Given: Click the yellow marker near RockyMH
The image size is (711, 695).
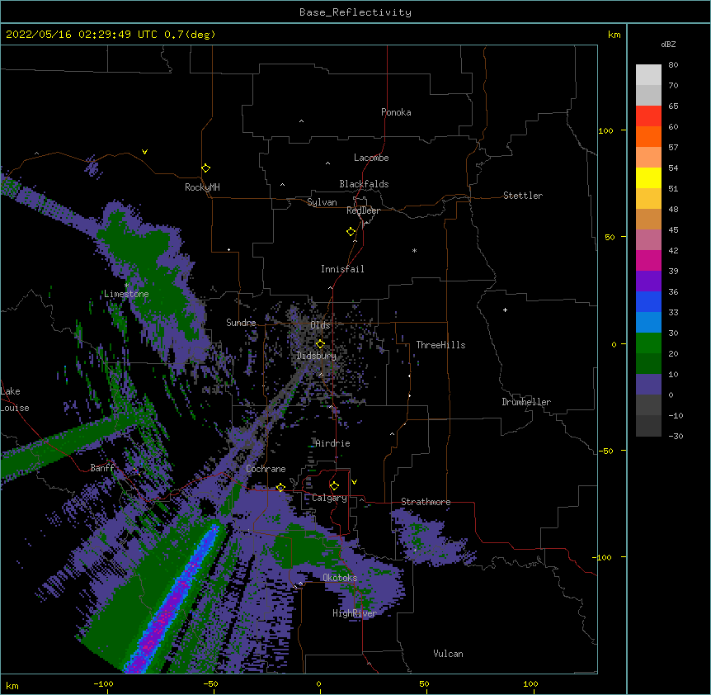Looking at the screenshot, I should click(x=206, y=168).
